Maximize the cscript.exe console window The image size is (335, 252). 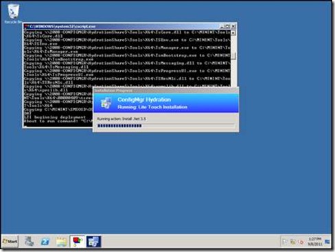click(227, 27)
